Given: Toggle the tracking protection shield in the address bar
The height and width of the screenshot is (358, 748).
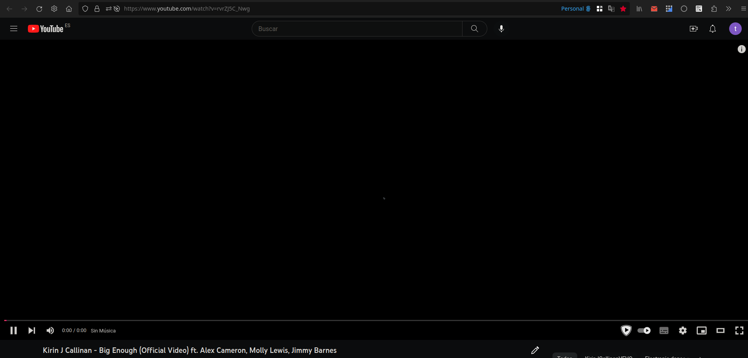Looking at the screenshot, I should click(x=85, y=9).
